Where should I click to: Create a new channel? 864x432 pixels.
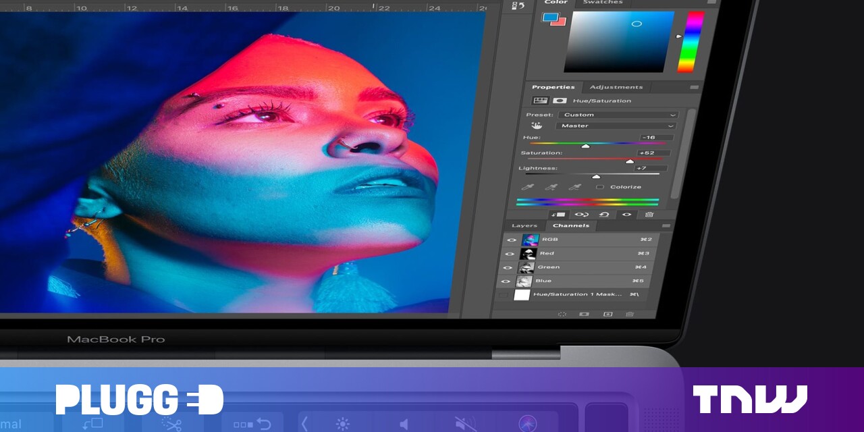pyautogui.click(x=607, y=315)
